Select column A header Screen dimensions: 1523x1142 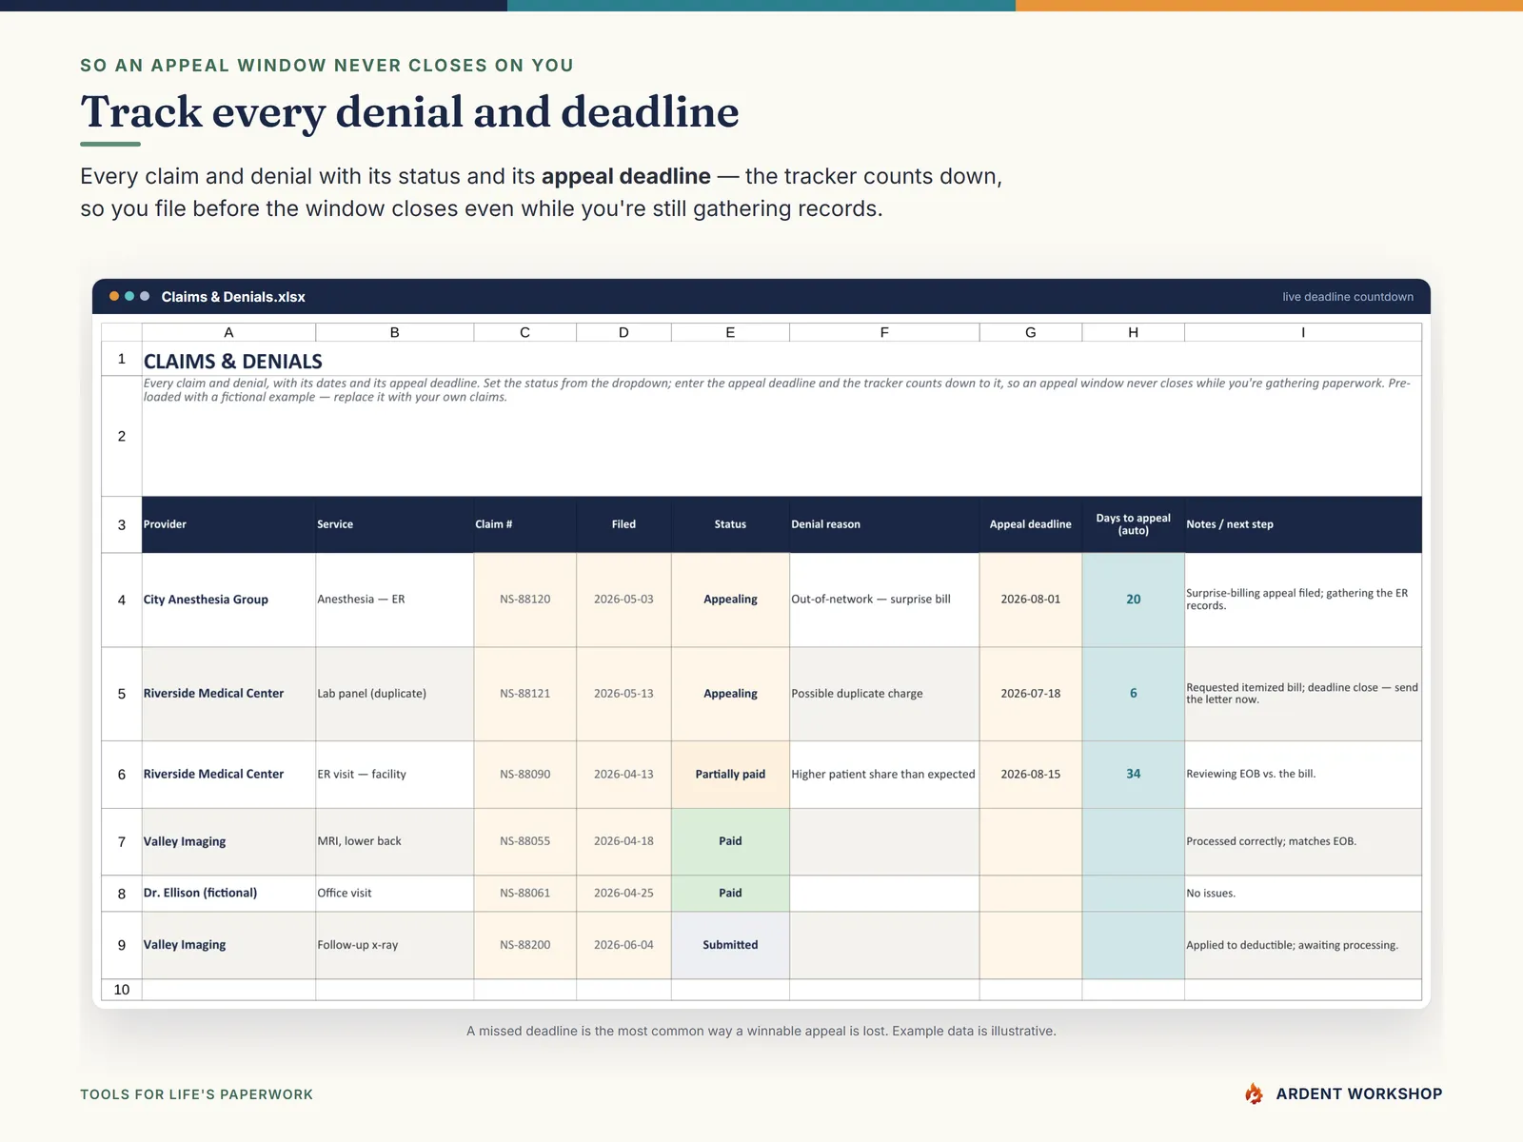[x=228, y=332]
